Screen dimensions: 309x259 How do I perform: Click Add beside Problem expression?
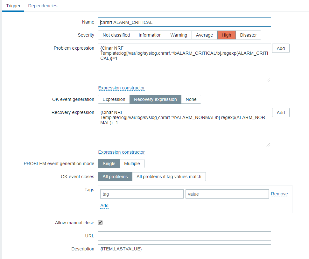[x=281, y=48]
